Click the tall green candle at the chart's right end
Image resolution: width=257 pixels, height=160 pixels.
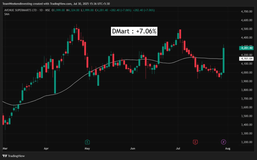coord(223,60)
